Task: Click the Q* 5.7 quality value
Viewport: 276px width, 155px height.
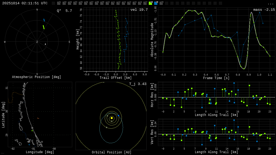Action: 64,11
